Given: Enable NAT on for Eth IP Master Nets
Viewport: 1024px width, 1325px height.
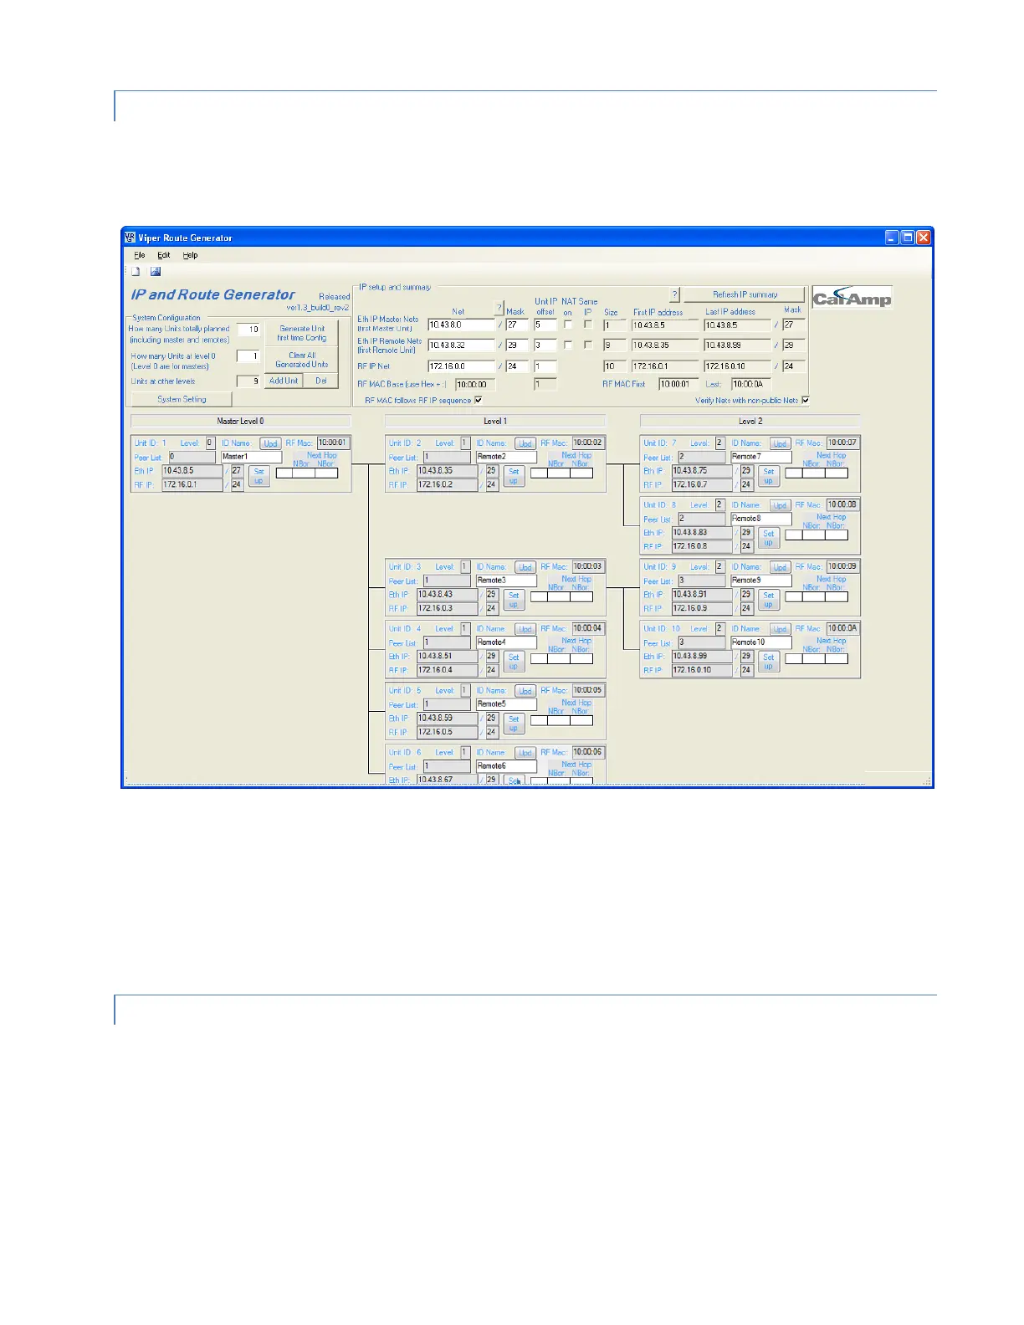Looking at the screenshot, I should 568,325.
